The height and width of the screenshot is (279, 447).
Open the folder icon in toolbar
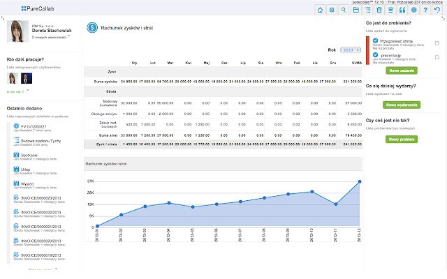click(x=356, y=10)
